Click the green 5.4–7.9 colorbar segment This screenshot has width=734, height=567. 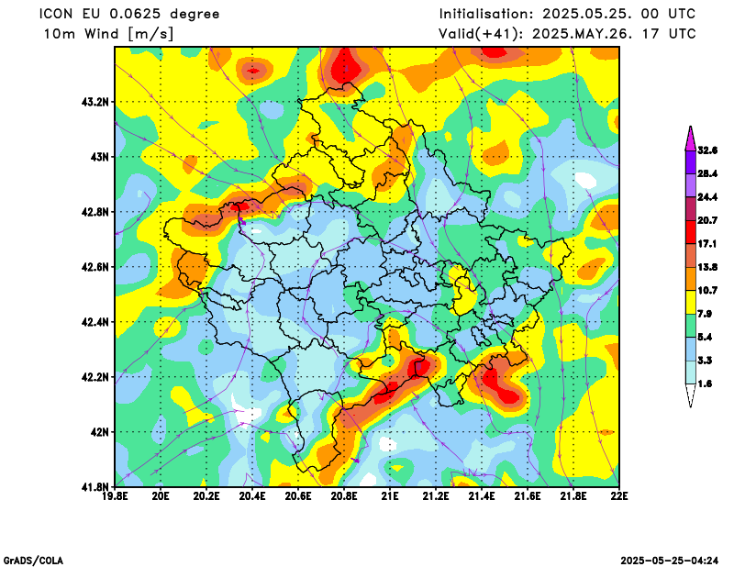691,326
